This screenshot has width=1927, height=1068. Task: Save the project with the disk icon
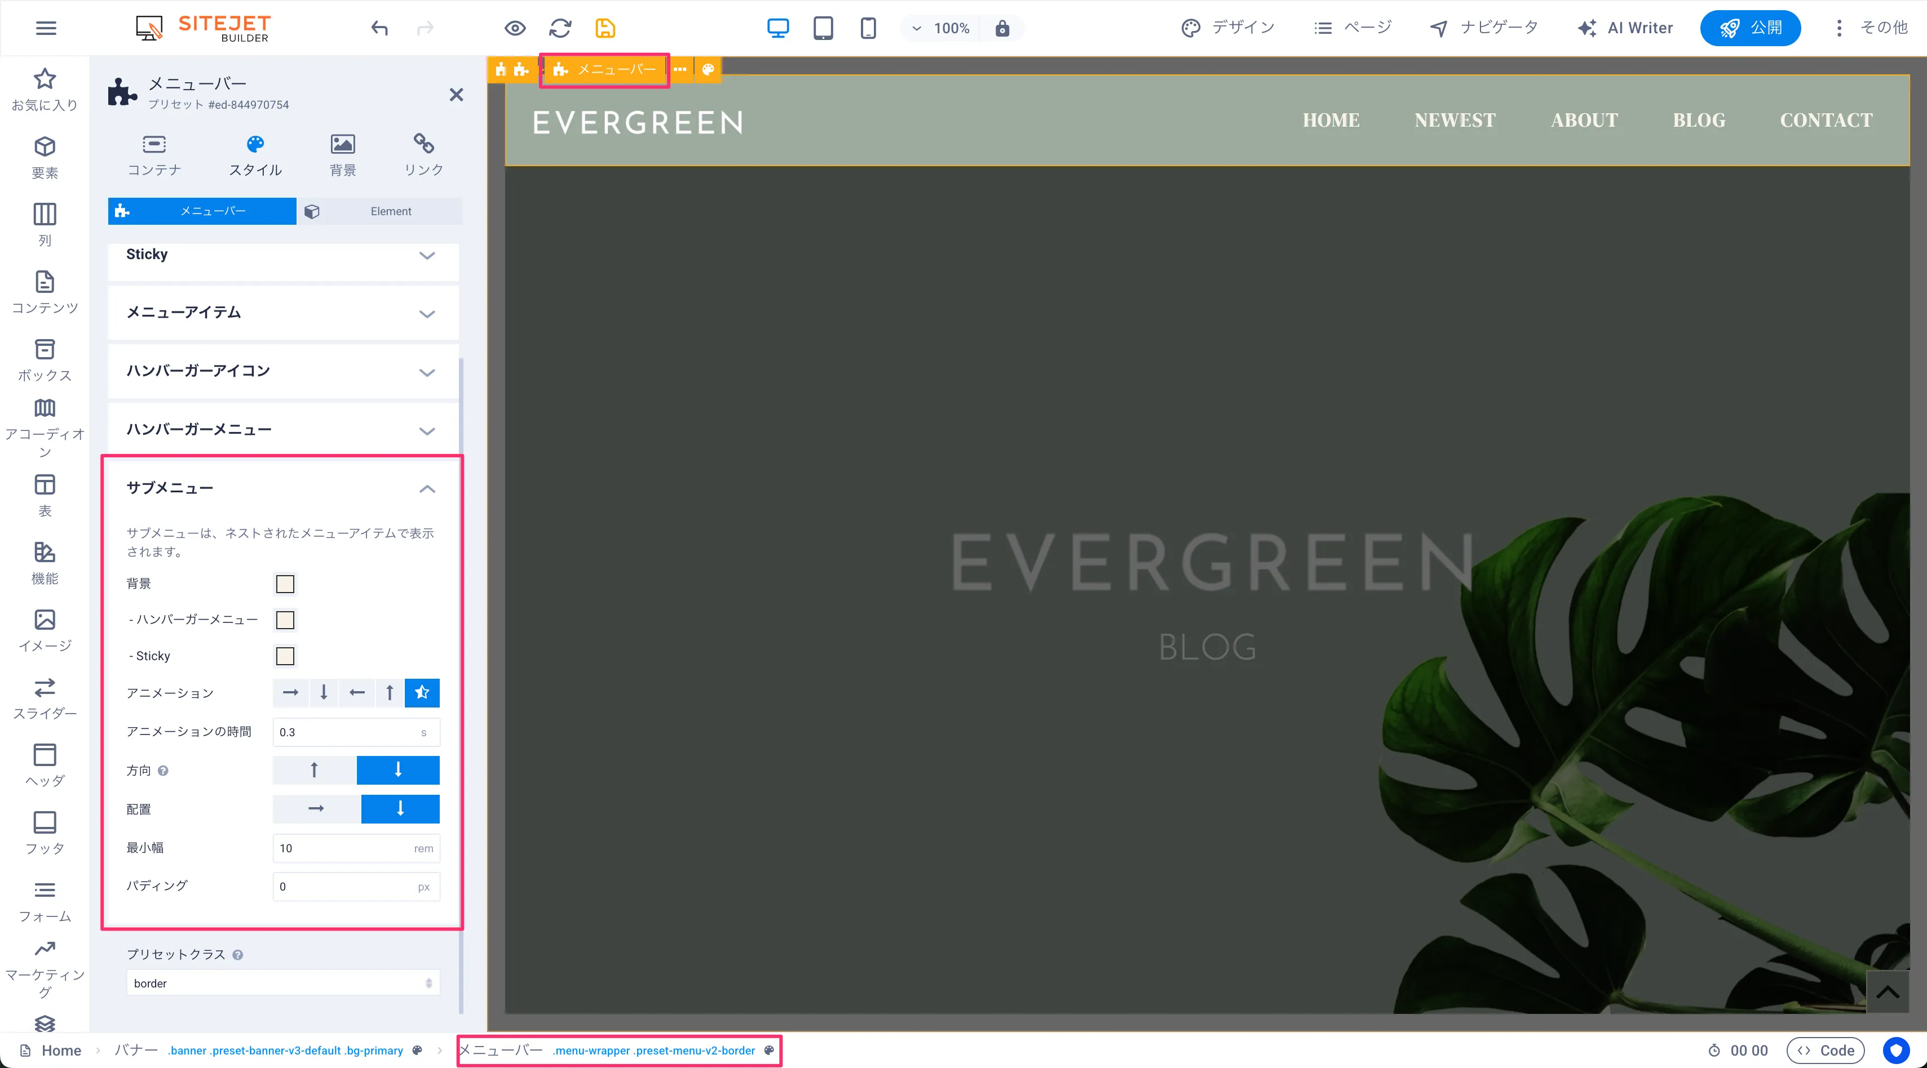604,28
